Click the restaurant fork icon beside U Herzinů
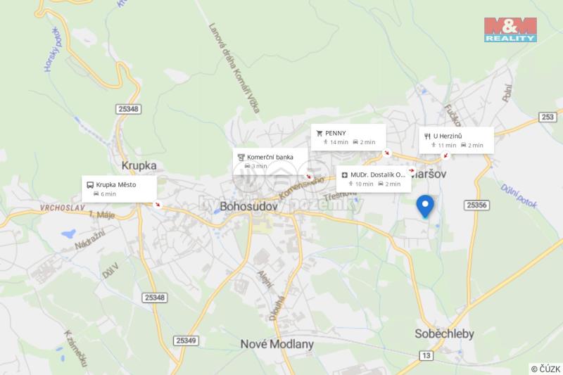The image size is (563, 375). 427,136
